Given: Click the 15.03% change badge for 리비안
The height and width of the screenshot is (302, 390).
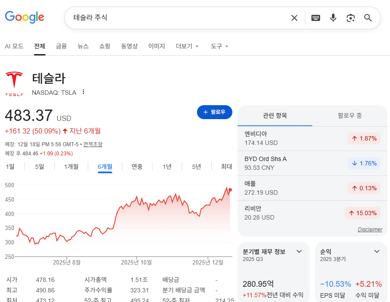Looking at the screenshot, I should pyautogui.click(x=362, y=213).
